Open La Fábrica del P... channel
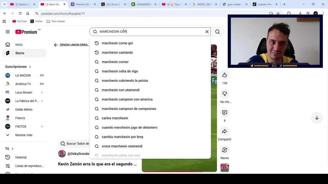This screenshot has height=184, width=328. pos(25,101)
